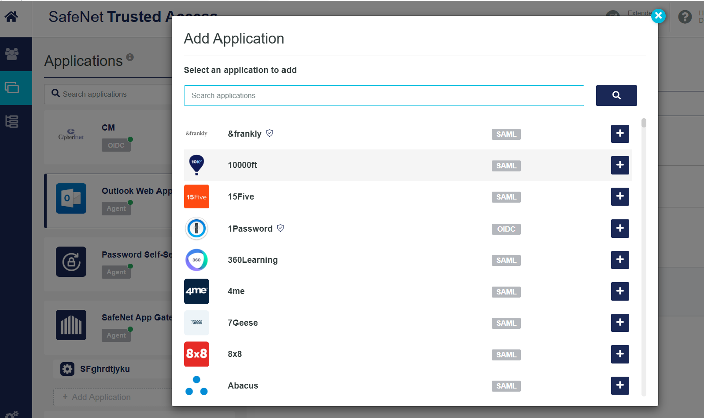This screenshot has width=704, height=418.
Task: Click the 10000ft balloon logo
Action: tap(196, 165)
